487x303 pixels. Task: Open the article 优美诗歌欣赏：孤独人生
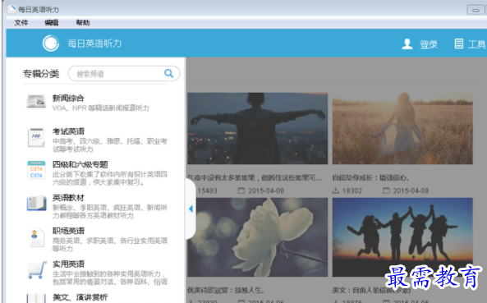pyautogui.click(x=226, y=290)
